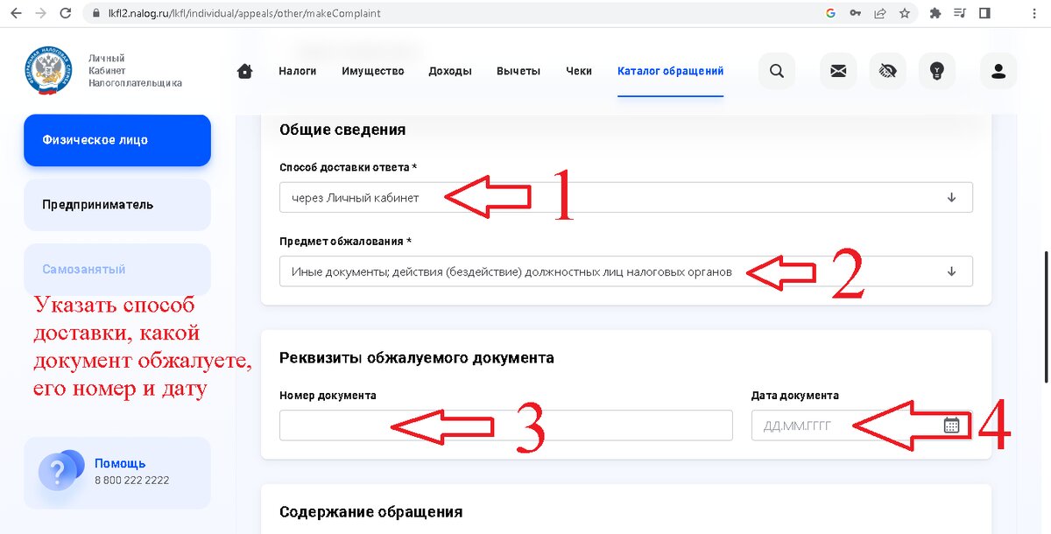Open messages via the envelope icon
This screenshot has width=1051, height=534.
click(837, 71)
